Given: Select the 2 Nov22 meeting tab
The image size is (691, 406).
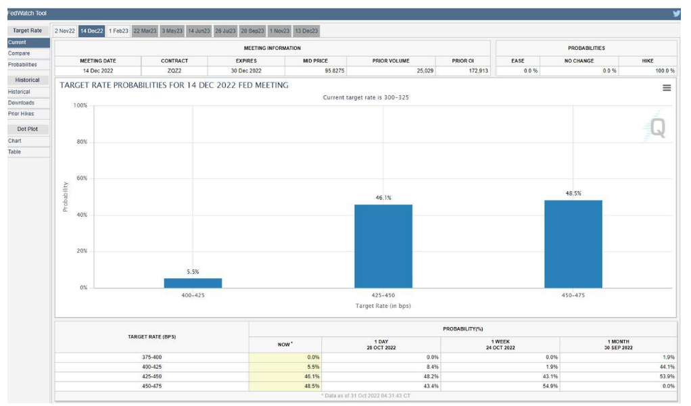Looking at the screenshot, I should 65,31.
